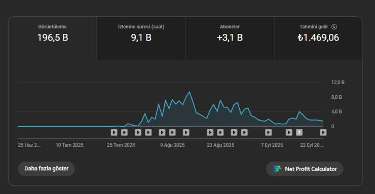Click the 7 Eyl 2025 date label

272,145
